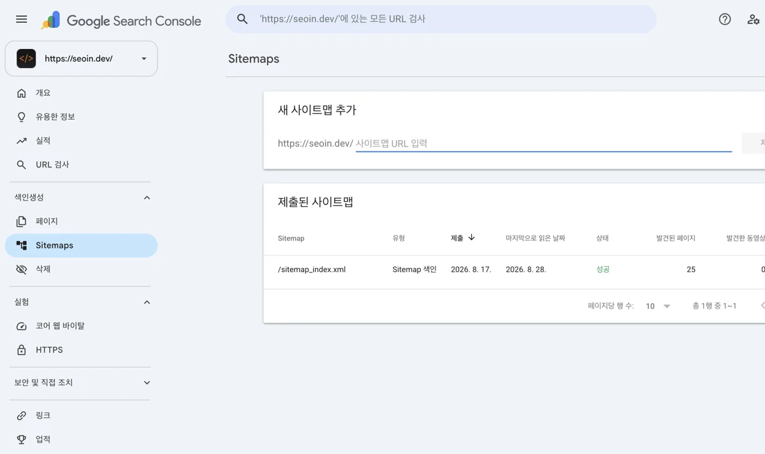Click the Sitemap 색인 type cell
This screenshot has width=765, height=454.
[x=414, y=269]
